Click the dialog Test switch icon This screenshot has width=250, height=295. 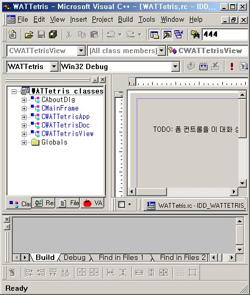click(x=12, y=272)
